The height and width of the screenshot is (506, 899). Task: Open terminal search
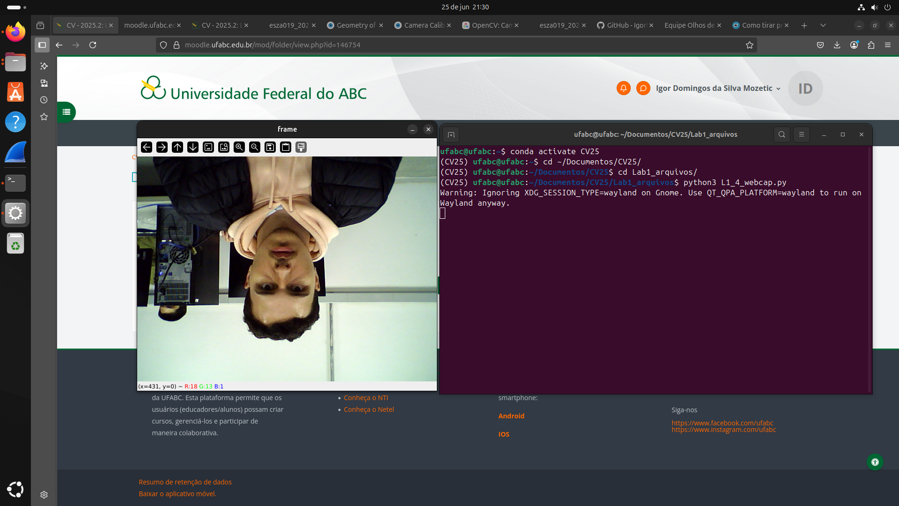(x=781, y=134)
